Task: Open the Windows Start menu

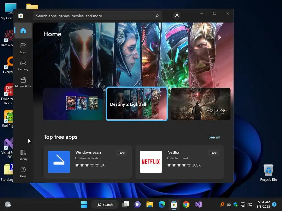Action: (84, 204)
